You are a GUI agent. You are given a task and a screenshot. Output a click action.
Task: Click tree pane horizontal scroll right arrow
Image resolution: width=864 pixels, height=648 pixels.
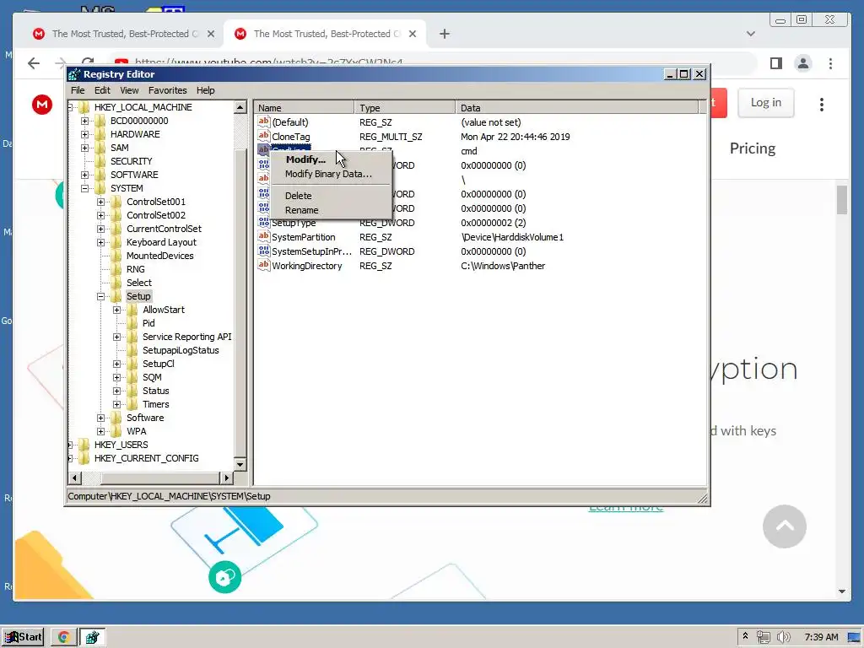pyautogui.click(x=226, y=478)
